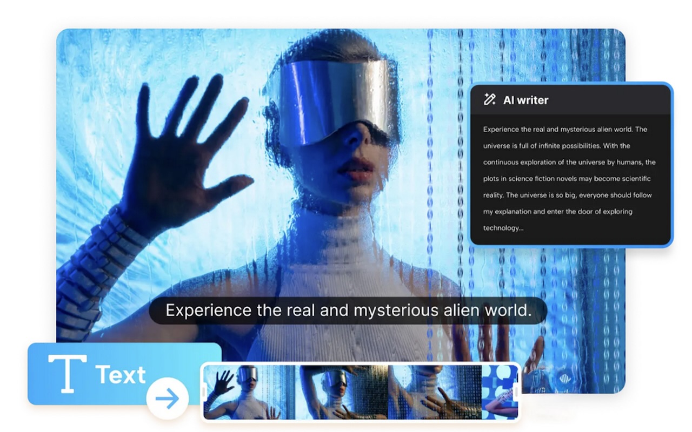Click the AI writer magic pen icon
692x432 pixels.
pos(489,99)
